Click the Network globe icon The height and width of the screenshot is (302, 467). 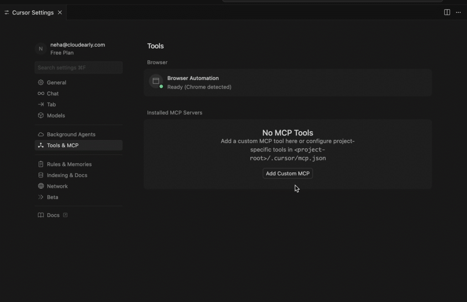coord(41,186)
